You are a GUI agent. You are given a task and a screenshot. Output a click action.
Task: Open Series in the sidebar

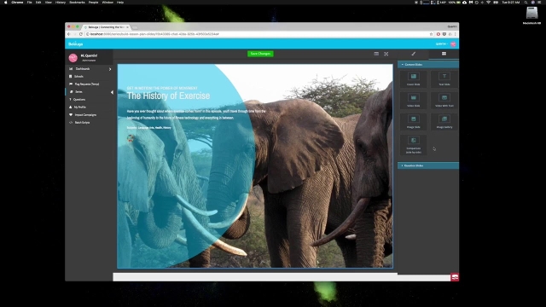[x=78, y=92]
